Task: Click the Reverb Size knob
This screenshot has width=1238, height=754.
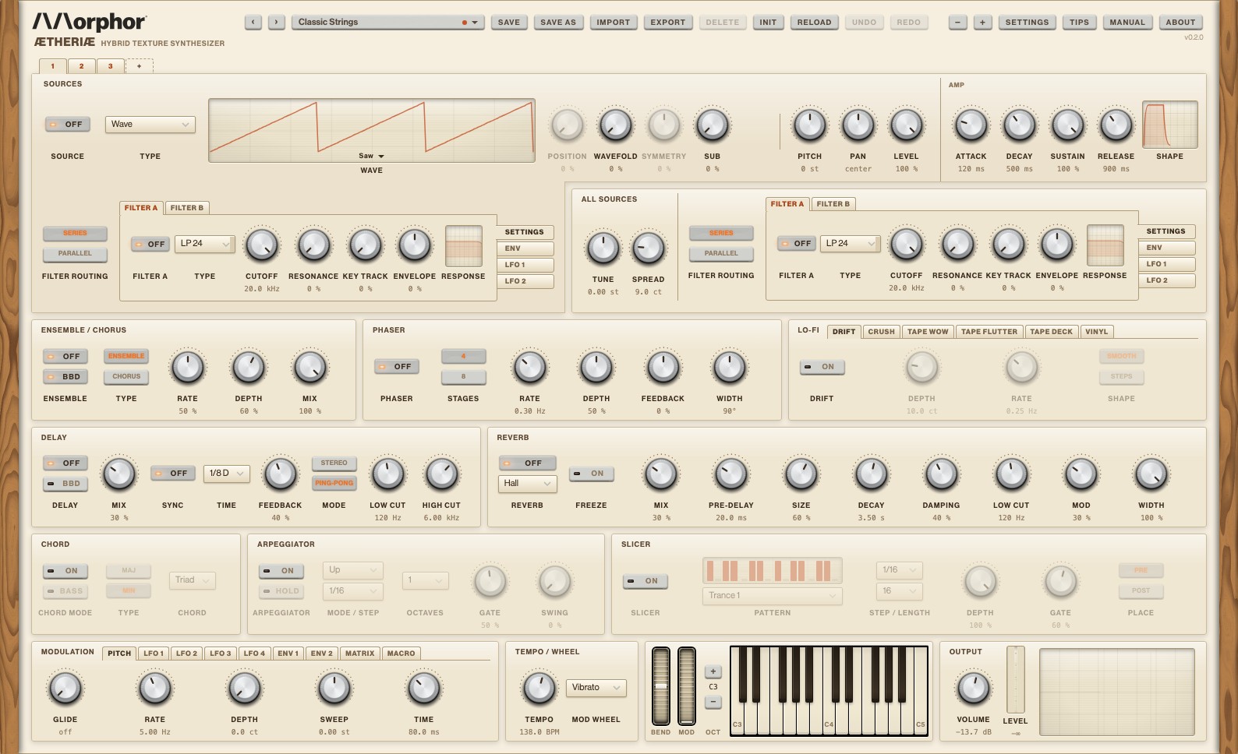Action: coord(801,474)
